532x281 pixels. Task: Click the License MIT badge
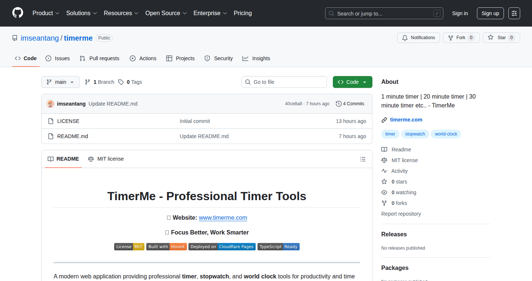pyautogui.click(x=129, y=247)
